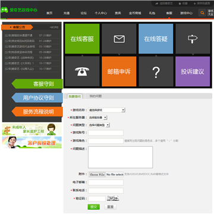The height and width of the screenshot is (214, 214).
Task: Open 游戏中心 in the navigation bar
Action: pyautogui.click(x=186, y=13)
